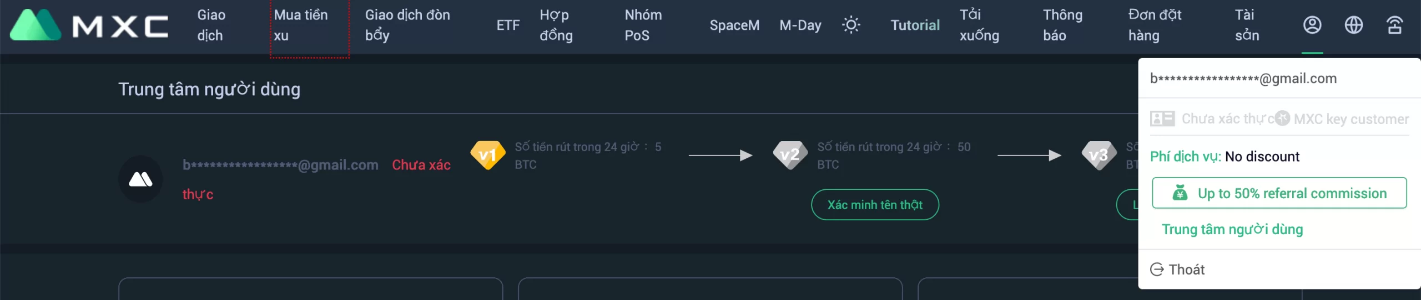Expand the Hợp đồng menu
This screenshot has height=300, width=1421.
tap(556, 25)
